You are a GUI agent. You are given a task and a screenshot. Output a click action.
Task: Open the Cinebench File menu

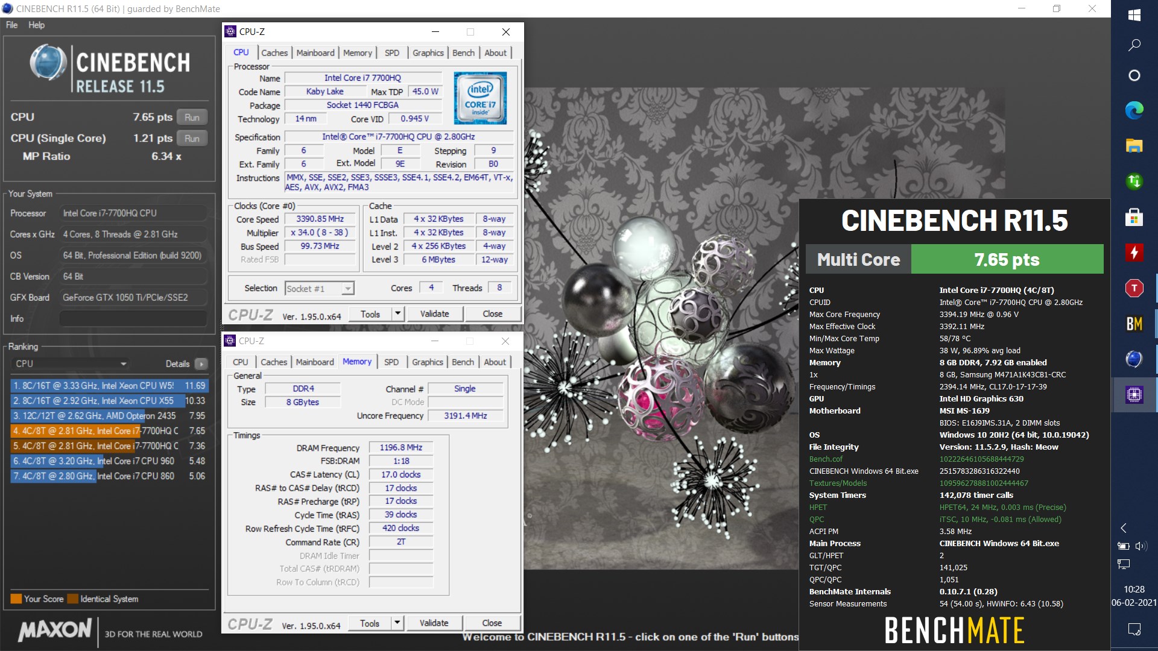(x=11, y=25)
